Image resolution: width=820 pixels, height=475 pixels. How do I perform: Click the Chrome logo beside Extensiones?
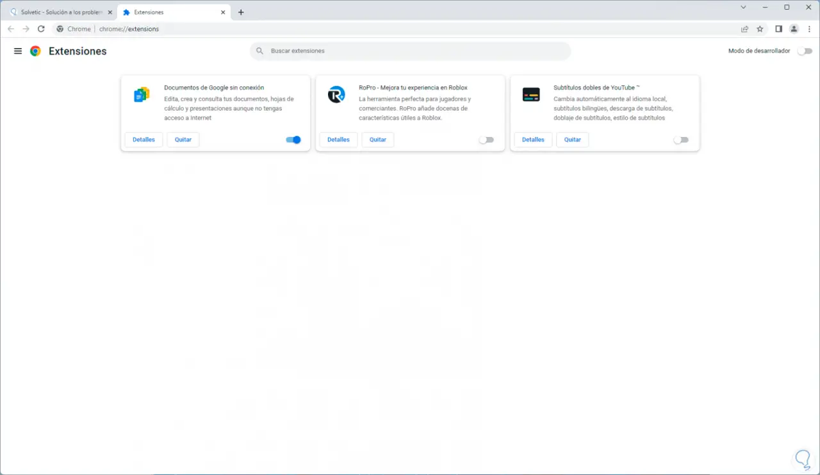tap(36, 51)
